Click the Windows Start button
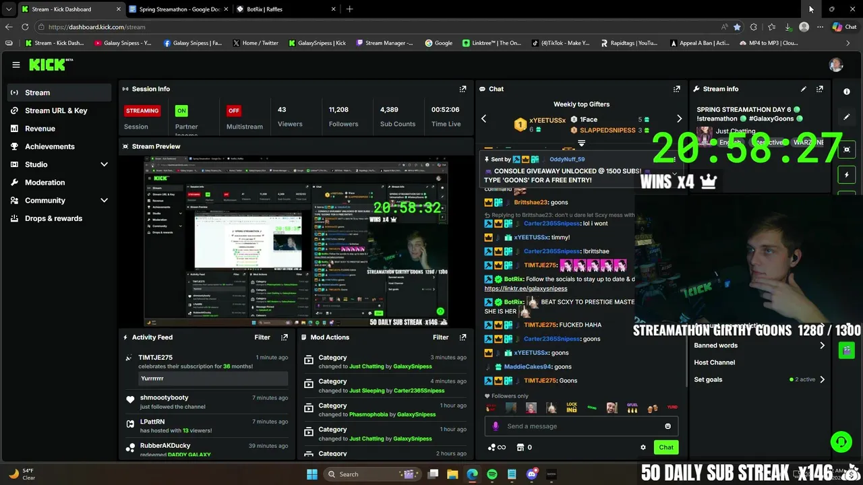Screen dimensions: 863x485 click(312, 474)
